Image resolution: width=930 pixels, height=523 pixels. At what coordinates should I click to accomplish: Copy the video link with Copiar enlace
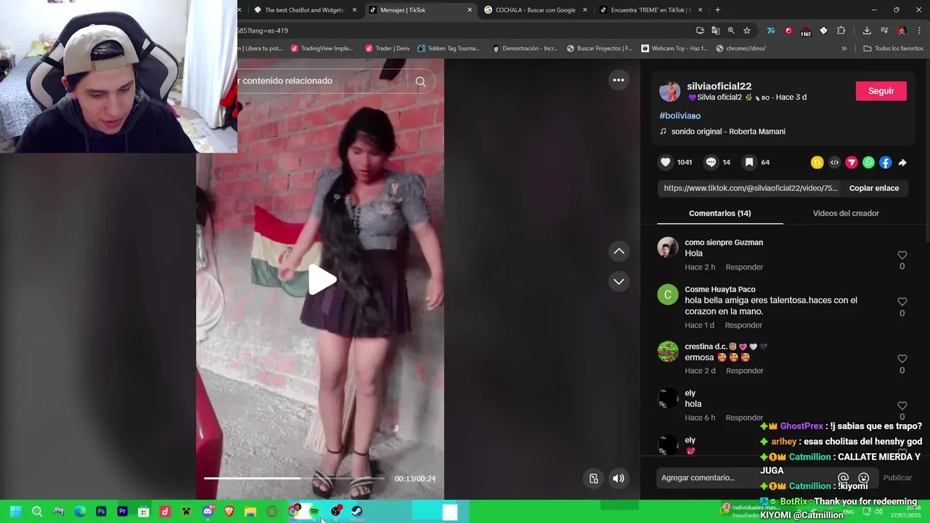pos(874,188)
